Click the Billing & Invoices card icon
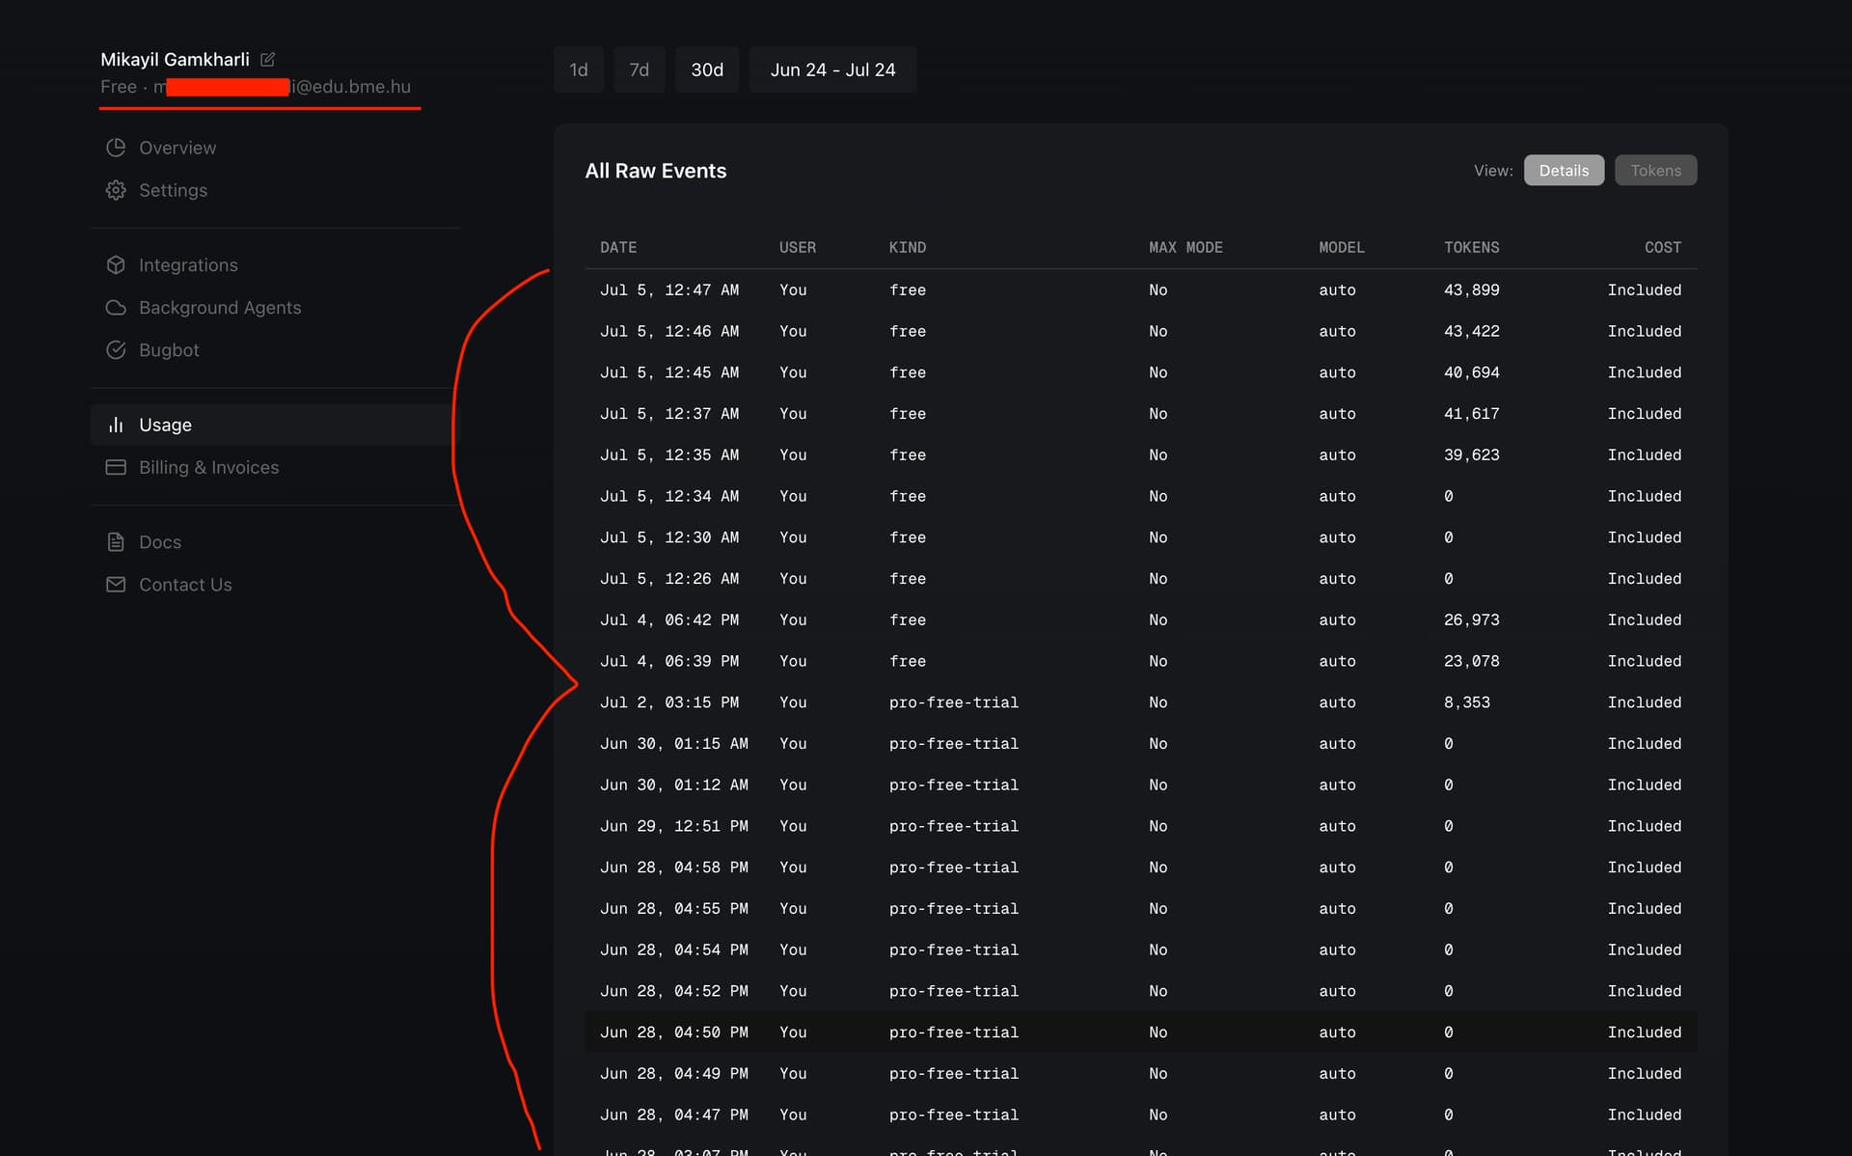 pos(116,467)
